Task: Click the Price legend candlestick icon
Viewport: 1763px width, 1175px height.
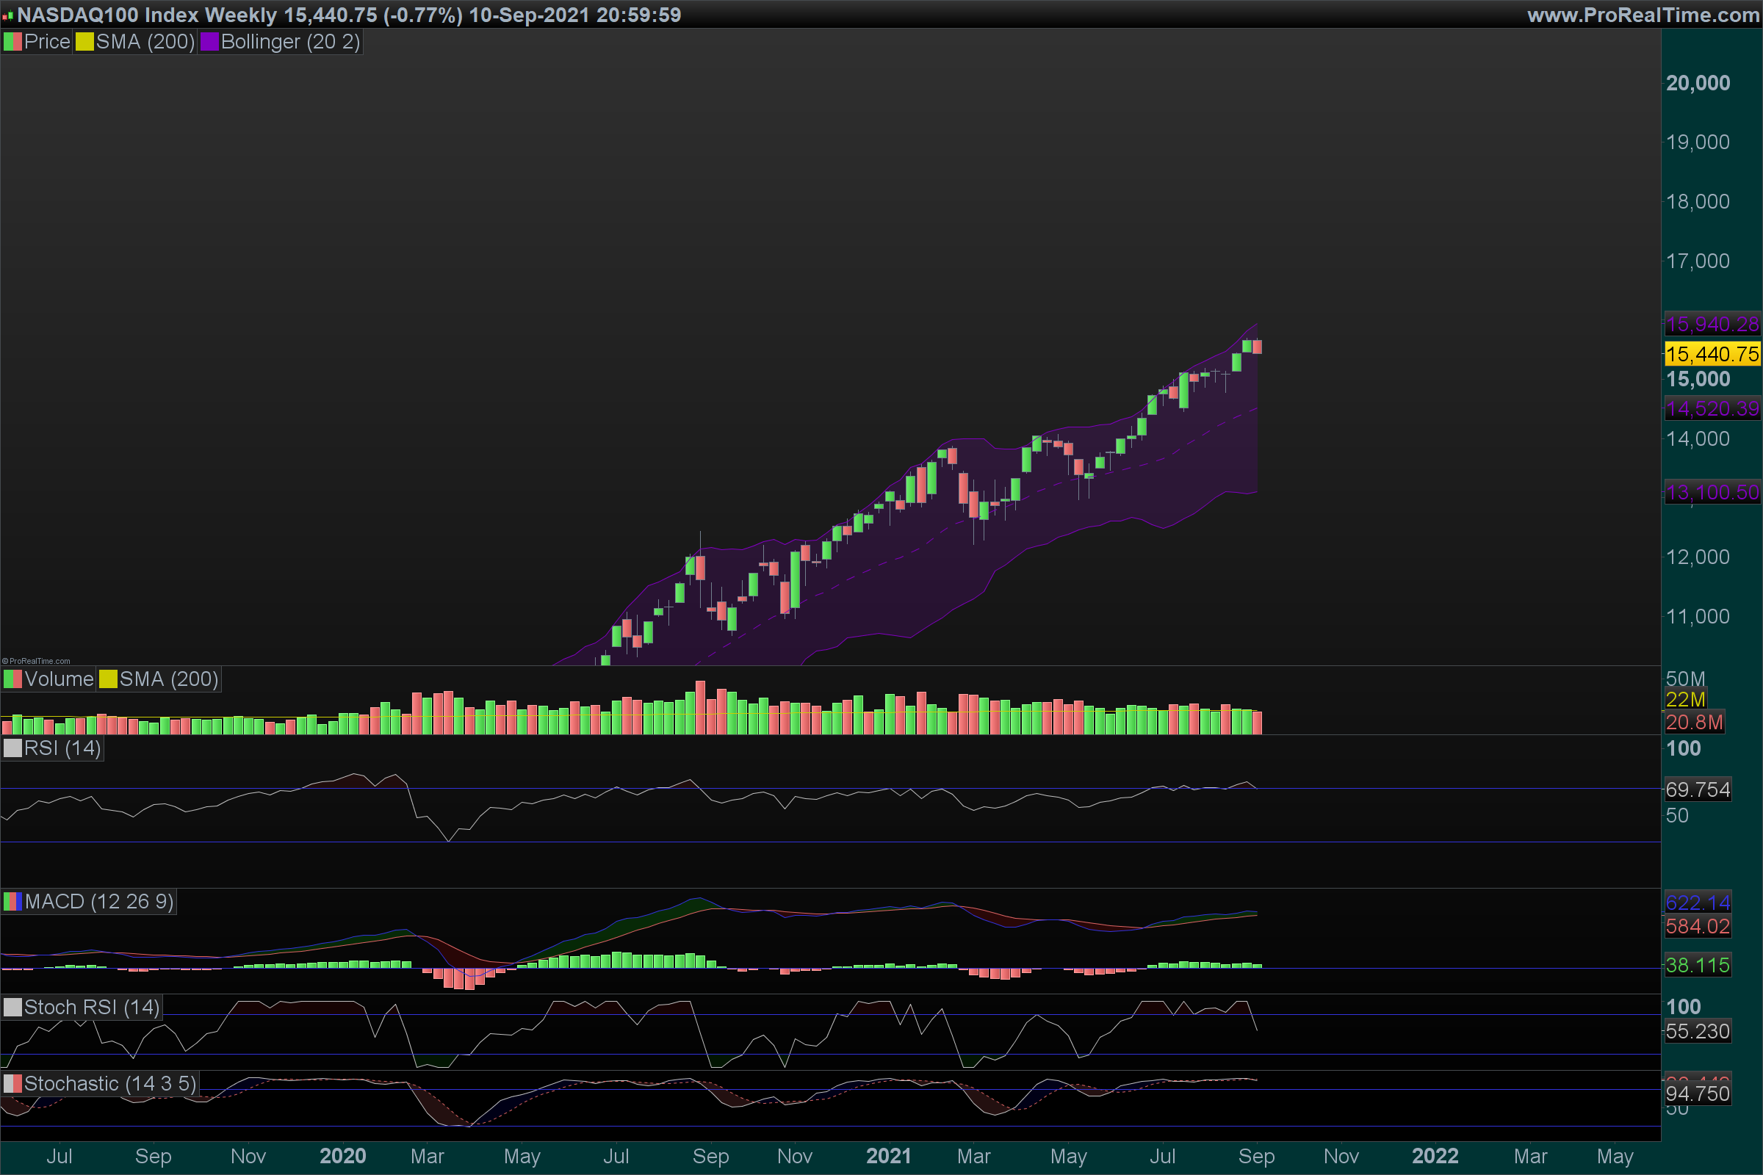Action: [12, 42]
